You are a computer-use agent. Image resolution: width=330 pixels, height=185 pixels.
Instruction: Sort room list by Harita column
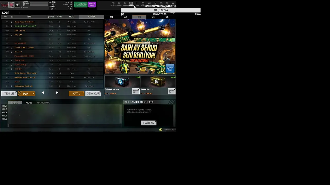(x=92, y=17)
